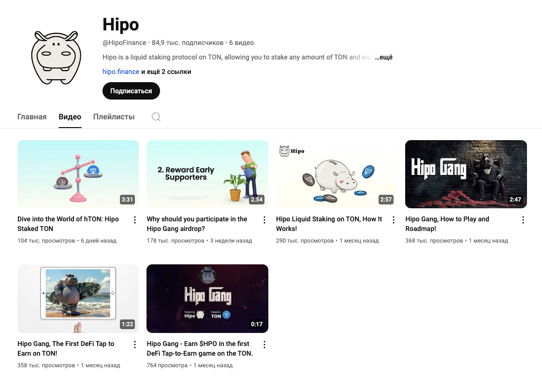The width and height of the screenshot is (542, 390).
Task: Switch to the Главная tab
Action: click(32, 117)
